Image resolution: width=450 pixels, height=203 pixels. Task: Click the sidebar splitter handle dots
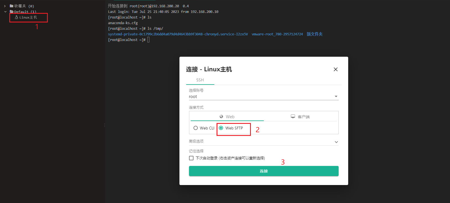pyautogui.click(x=105, y=125)
